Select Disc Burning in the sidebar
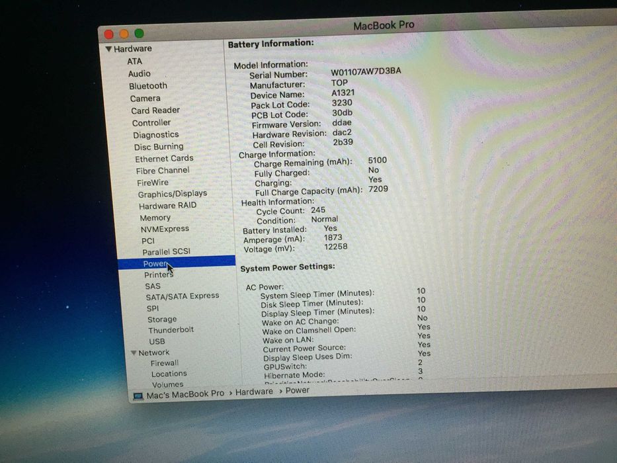Screen dimensions: 617x463 click(x=159, y=147)
